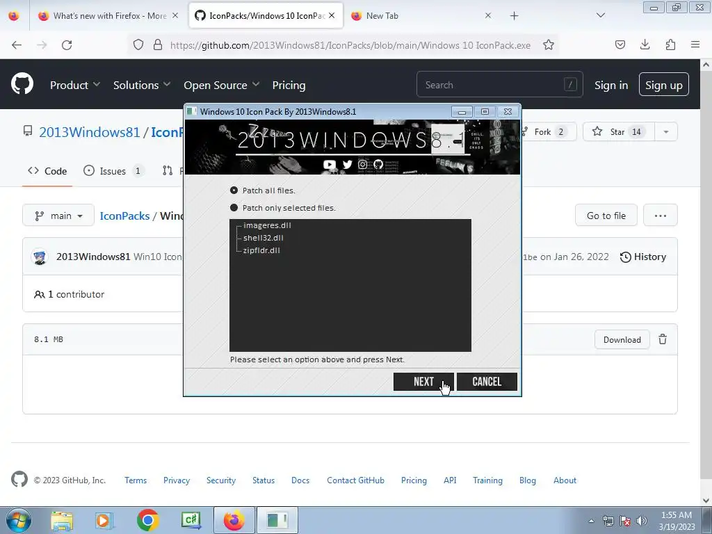Image resolution: width=712 pixels, height=534 pixels.
Task: Click the Go to file button
Action: point(606,216)
